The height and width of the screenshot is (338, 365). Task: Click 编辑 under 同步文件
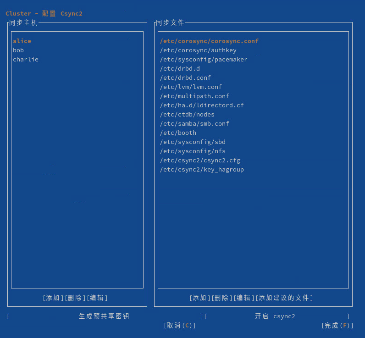(244, 298)
